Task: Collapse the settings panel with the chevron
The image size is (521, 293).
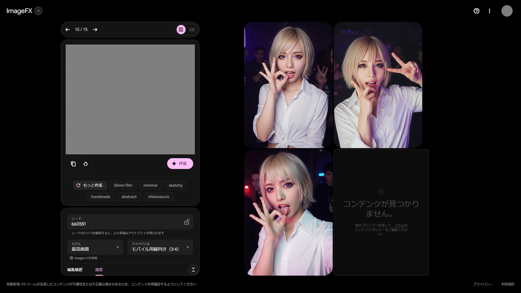Action: (x=193, y=270)
